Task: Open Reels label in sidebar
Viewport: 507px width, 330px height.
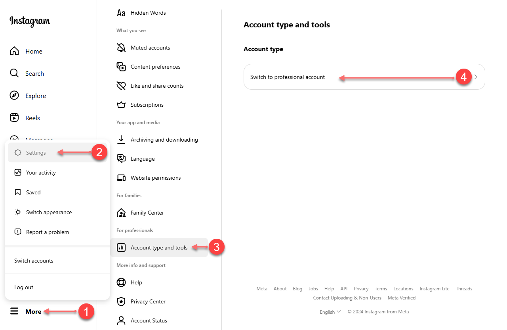Action: pos(32,118)
